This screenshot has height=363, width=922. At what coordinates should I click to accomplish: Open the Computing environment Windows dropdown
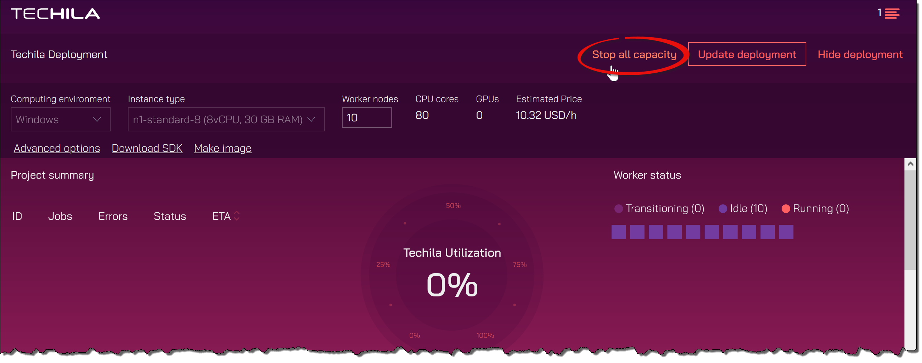61,119
